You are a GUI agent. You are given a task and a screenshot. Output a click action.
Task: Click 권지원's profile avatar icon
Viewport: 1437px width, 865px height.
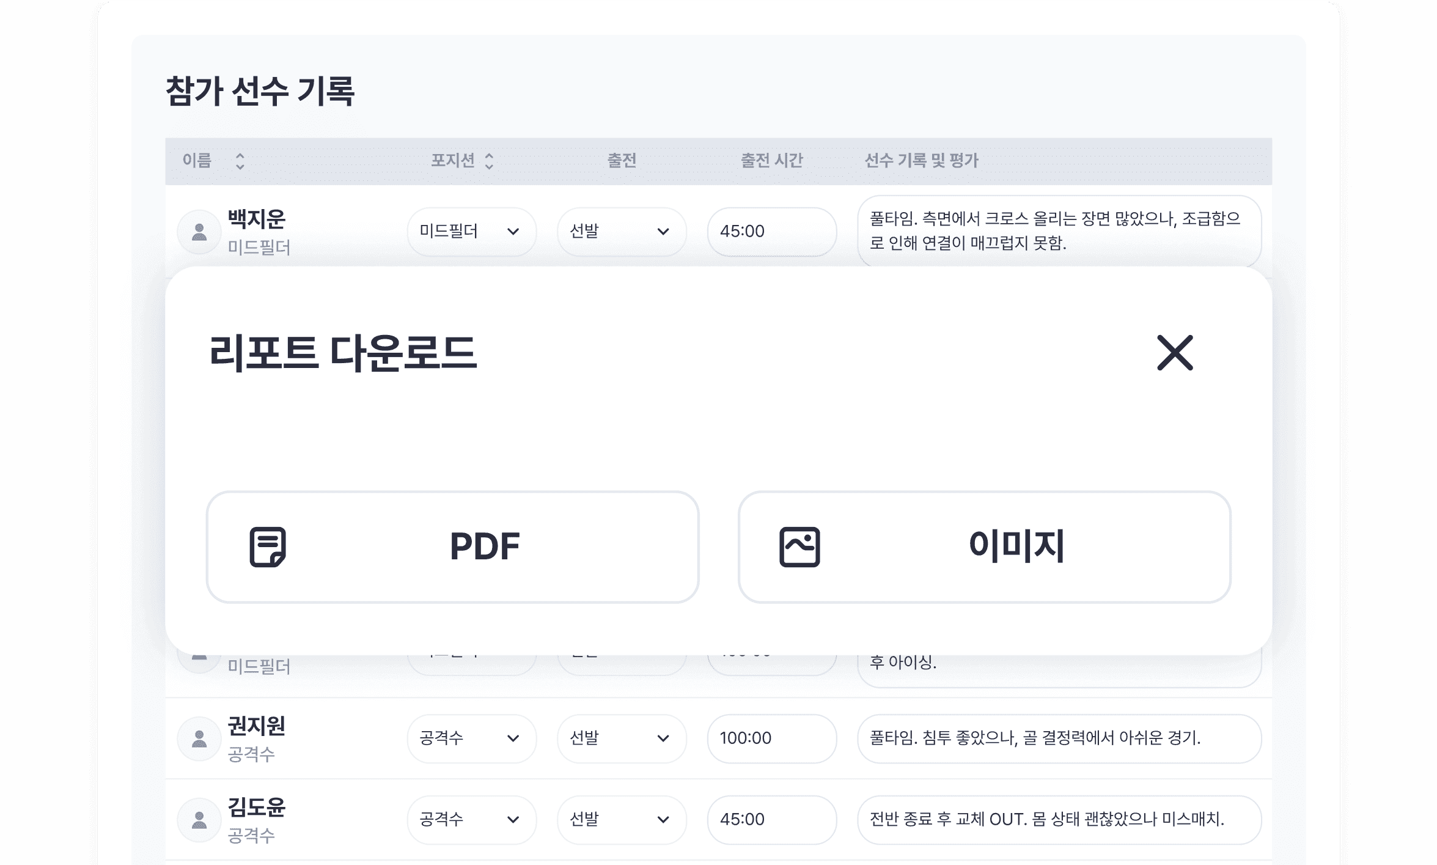point(199,739)
